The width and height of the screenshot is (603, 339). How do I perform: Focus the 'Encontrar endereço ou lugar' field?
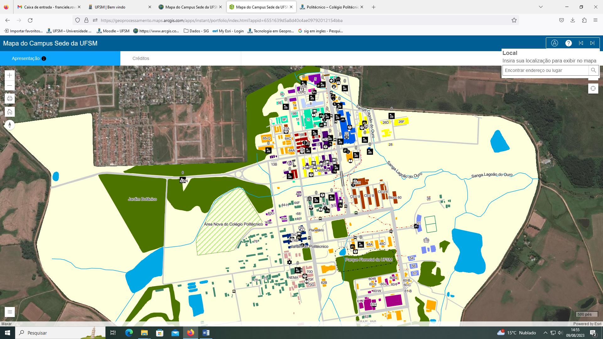(x=546, y=70)
